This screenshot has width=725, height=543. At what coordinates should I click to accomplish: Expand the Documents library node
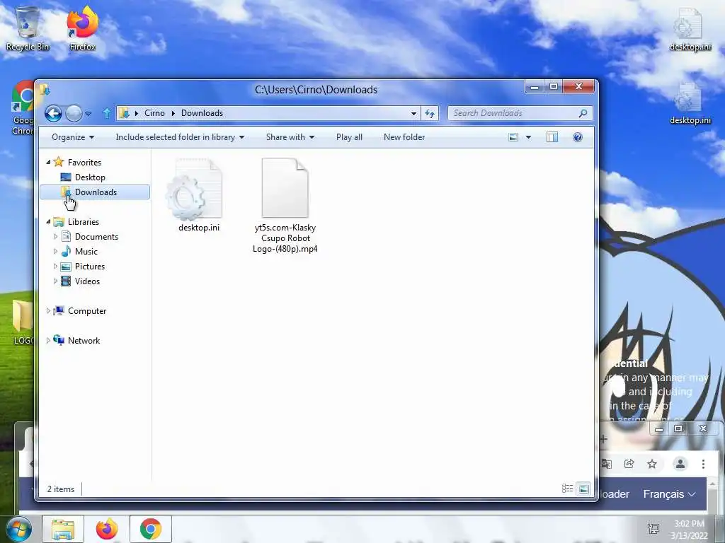(x=55, y=236)
